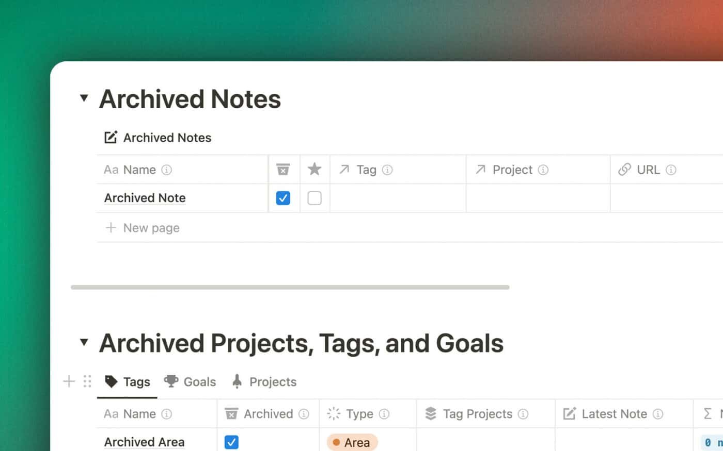Viewport: 723px width, 451px height.
Task: Open the Archived Note page link
Action: coord(145,198)
